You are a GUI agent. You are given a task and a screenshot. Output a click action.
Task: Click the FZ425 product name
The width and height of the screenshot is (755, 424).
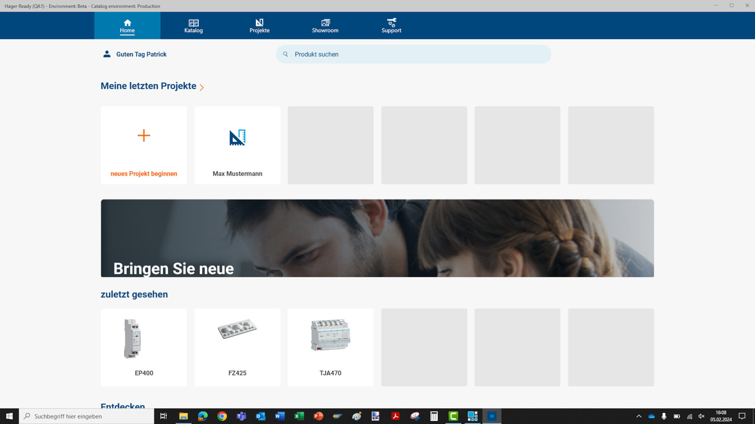[x=237, y=373]
